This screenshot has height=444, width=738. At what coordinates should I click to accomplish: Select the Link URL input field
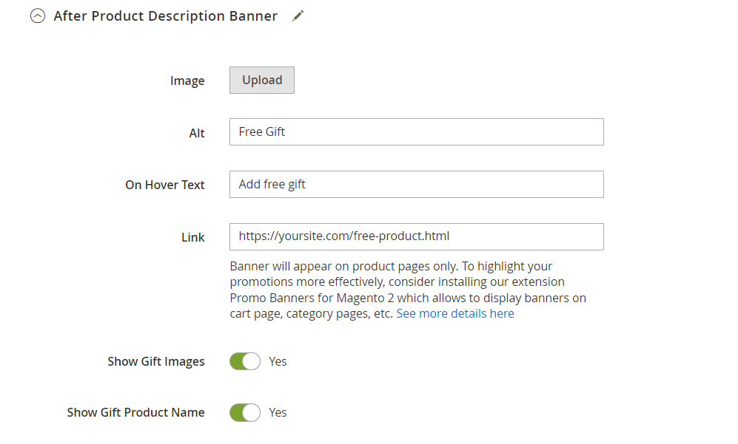[417, 237]
